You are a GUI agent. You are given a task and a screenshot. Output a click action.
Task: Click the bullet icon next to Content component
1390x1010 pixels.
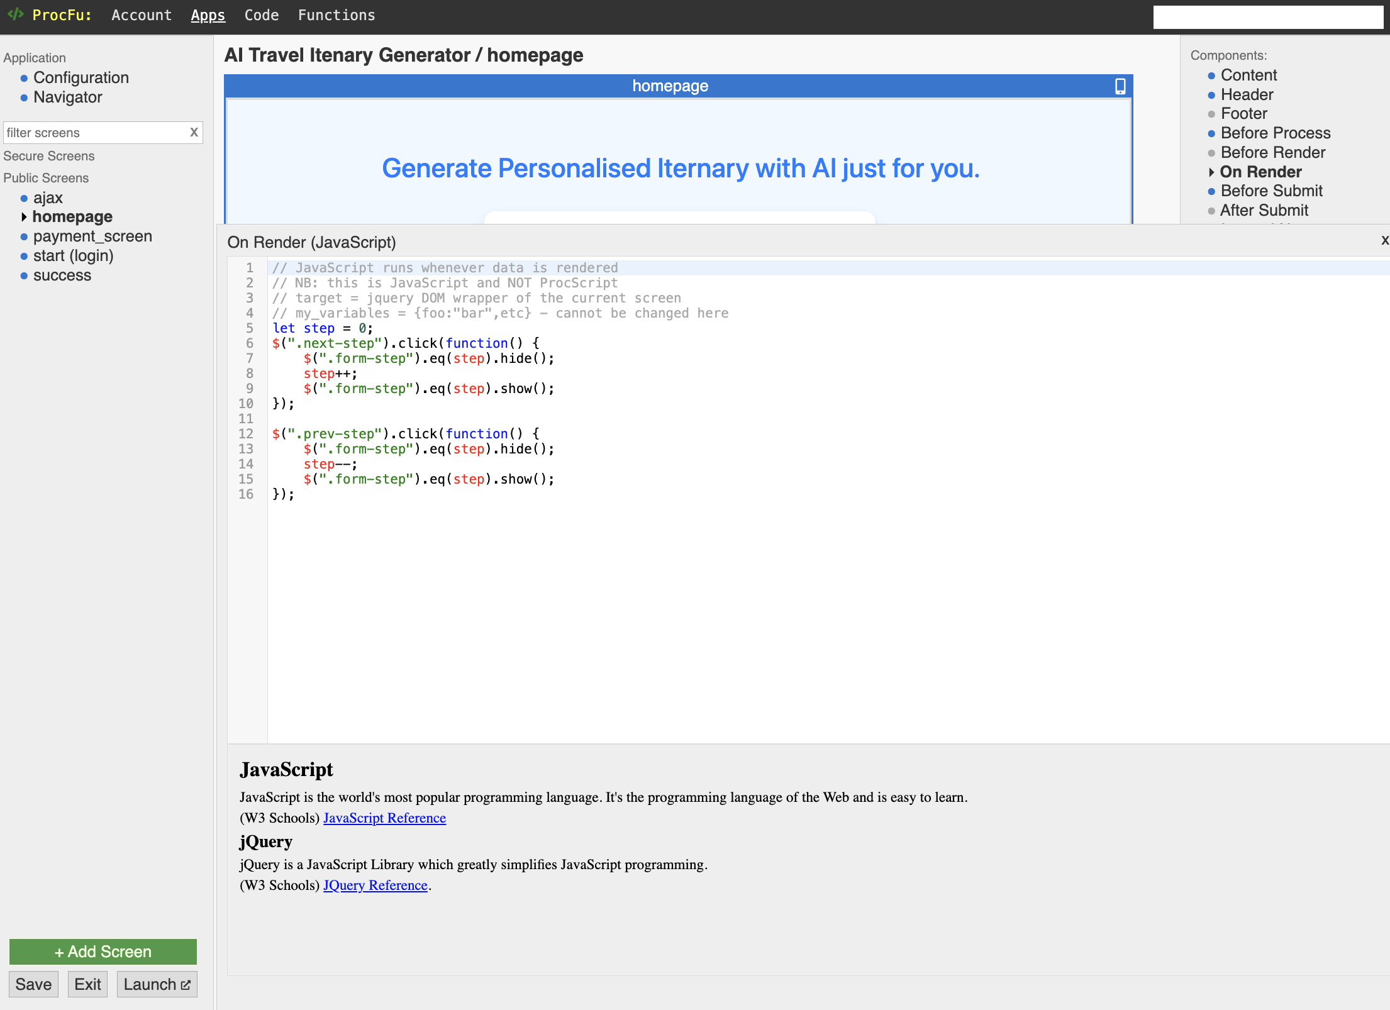[x=1211, y=76]
